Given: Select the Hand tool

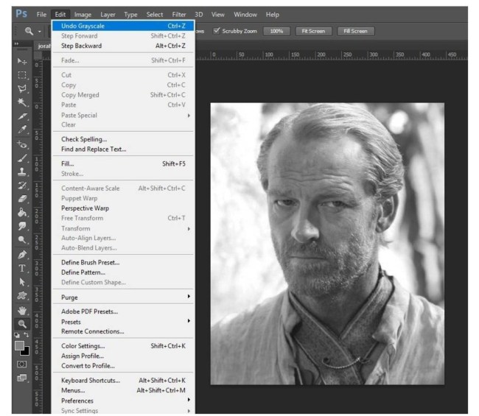Looking at the screenshot, I should (x=22, y=309).
